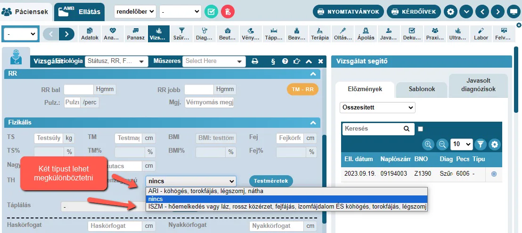The image size is (522, 233).
Task: Click the top bar left arrow icon
Action: tap(482, 12)
